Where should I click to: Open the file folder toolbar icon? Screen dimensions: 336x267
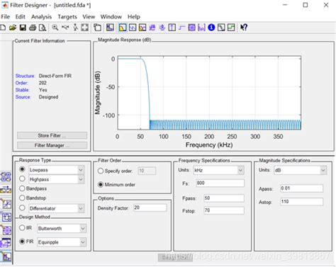(13, 28)
